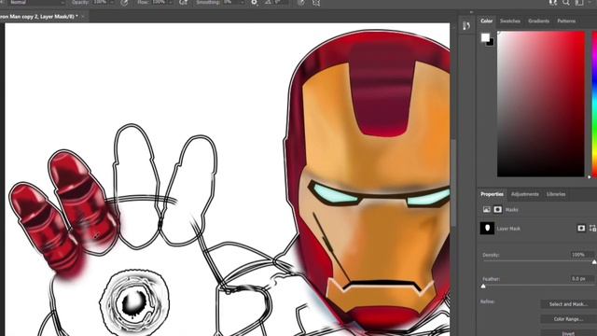Switch to the Color tab
Viewport: 597px width, 336px height.
tap(486, 21)
